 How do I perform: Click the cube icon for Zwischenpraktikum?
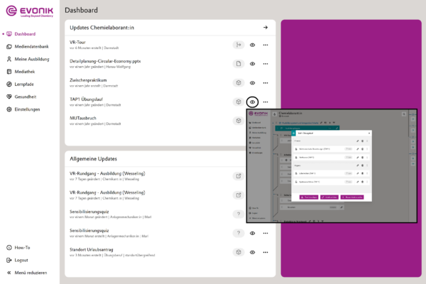click(x=239, y=82)
